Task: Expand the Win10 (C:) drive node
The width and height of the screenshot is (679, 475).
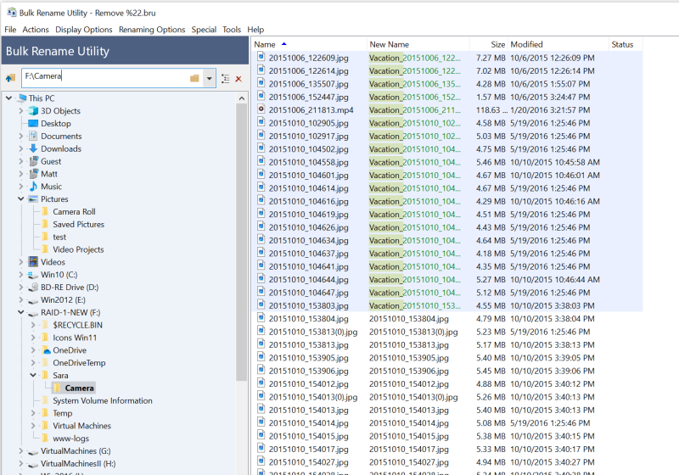Action: (20, 274)
